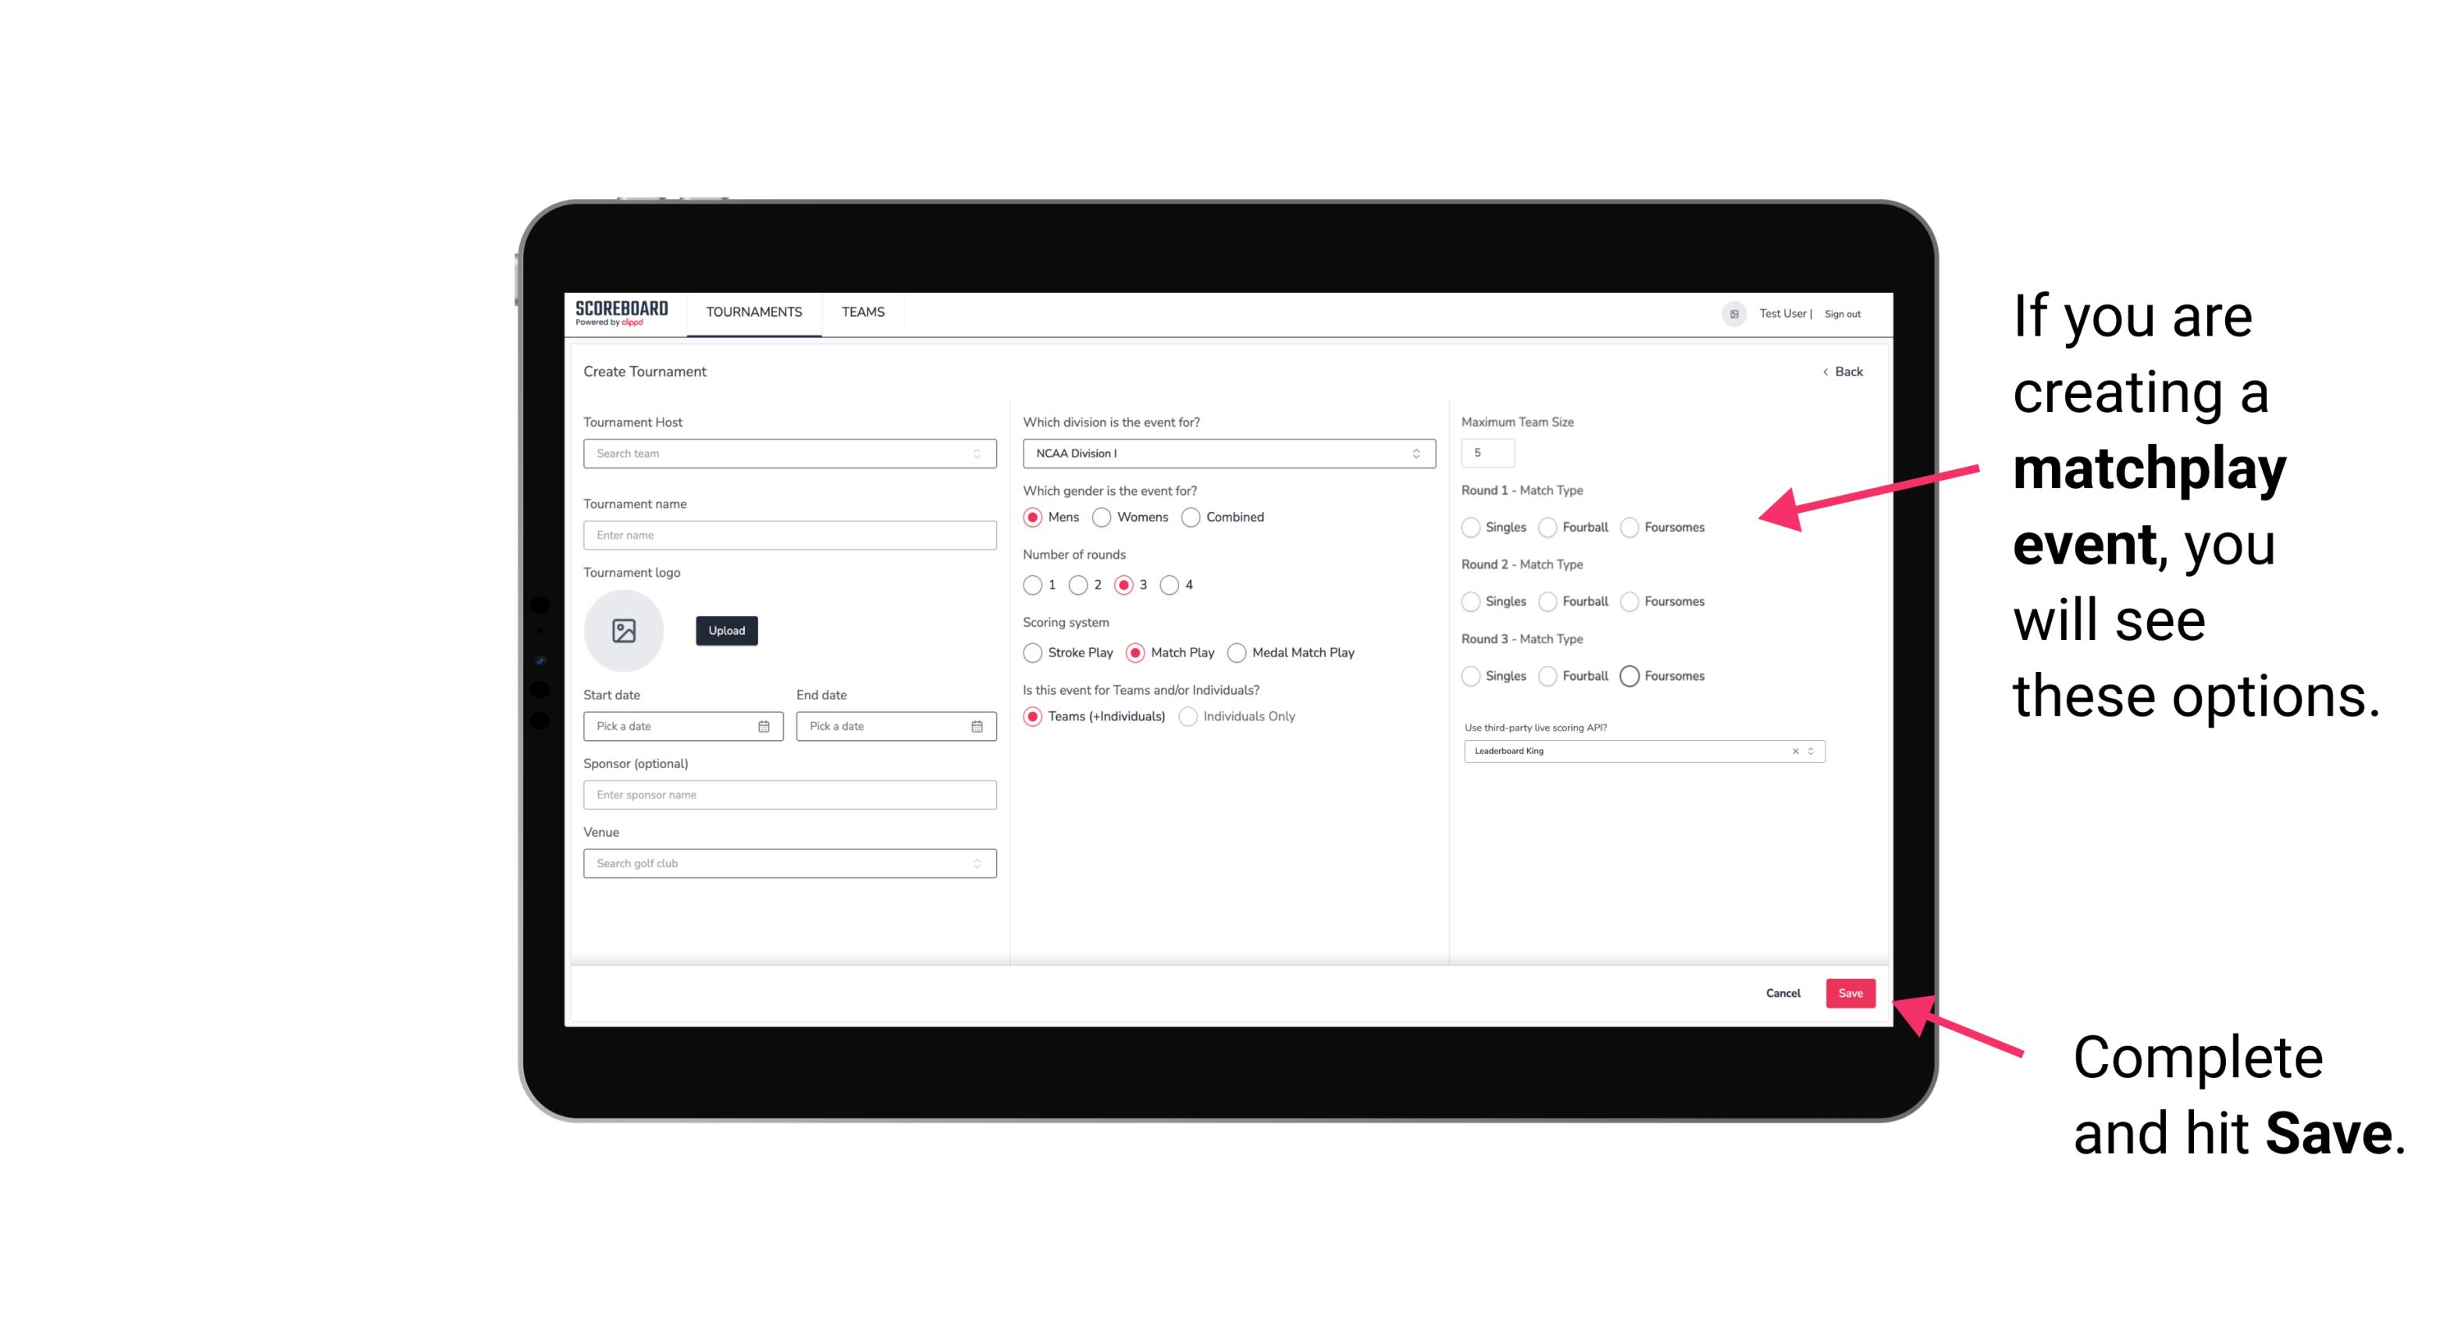Viewport: 2454px width, 1320px height.
Task: Click the Back navigation arrow icon
Action: tap(1825, 371)
